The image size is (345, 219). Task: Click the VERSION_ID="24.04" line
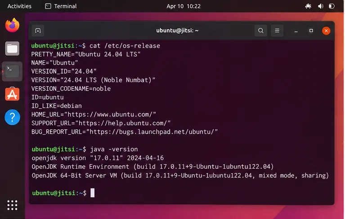coord(64,71)
